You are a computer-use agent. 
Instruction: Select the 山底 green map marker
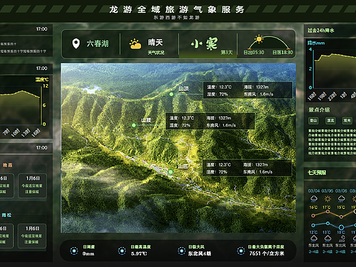[x=170, y=172]
